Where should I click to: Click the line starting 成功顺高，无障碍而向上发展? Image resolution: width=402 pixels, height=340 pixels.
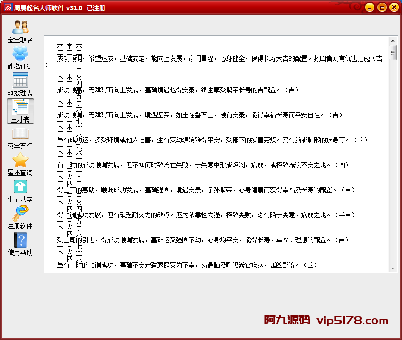(x=178, y=90)
